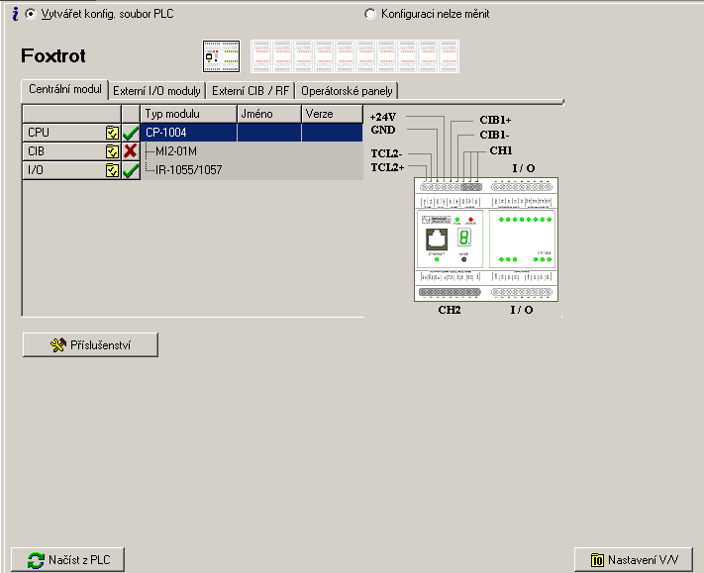Click the red error LED on PLC diagram

(x=470, y=220)
